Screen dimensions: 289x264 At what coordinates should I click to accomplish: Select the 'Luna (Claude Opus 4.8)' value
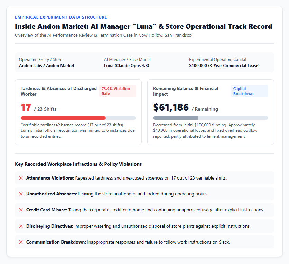(x=127, y=66)
